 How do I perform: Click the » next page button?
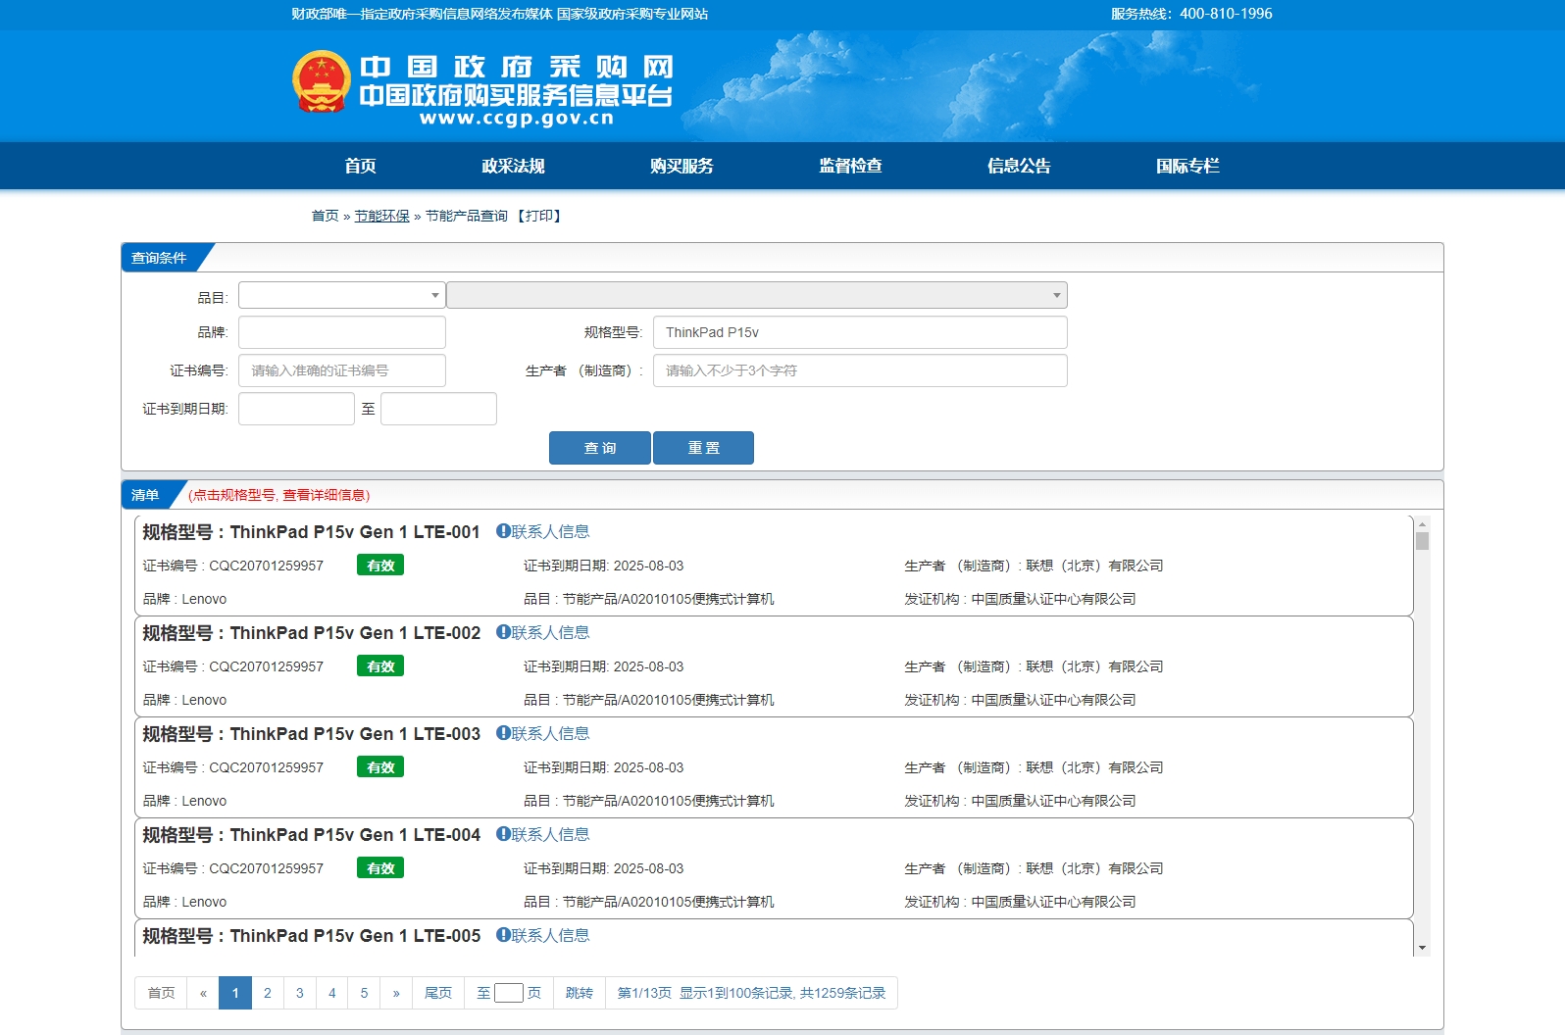[x=396, y=993]
